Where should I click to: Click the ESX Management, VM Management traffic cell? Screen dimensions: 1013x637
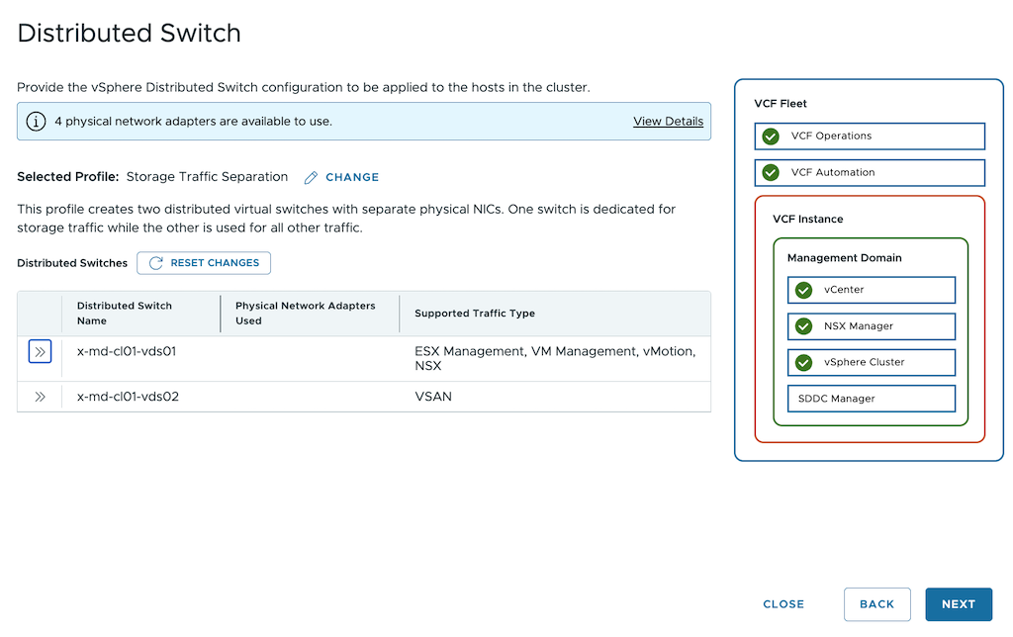555,358
